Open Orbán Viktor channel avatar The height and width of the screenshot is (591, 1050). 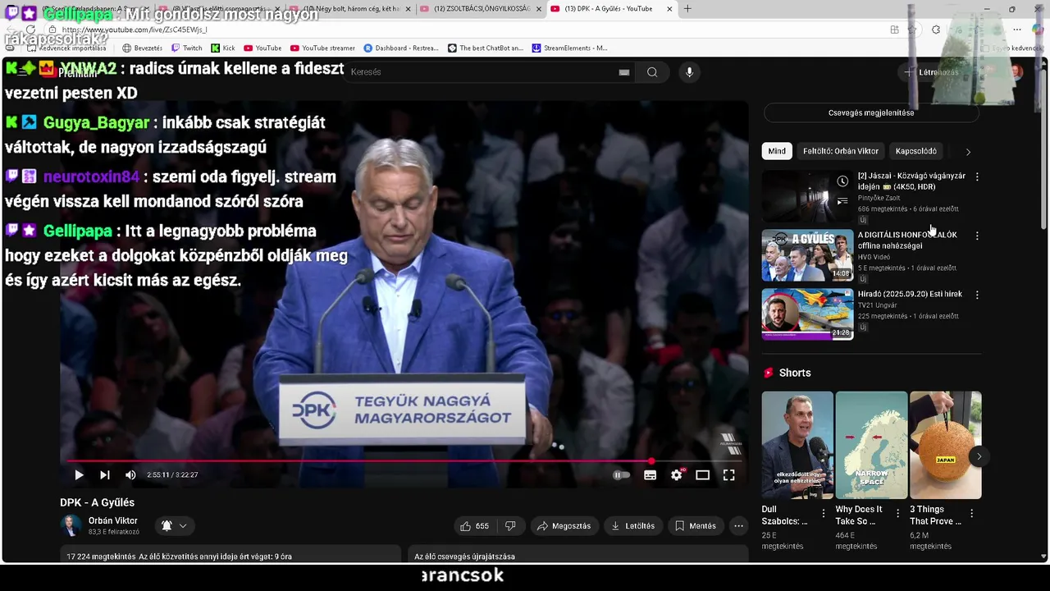pyautogui.click(x=72, y=526)
